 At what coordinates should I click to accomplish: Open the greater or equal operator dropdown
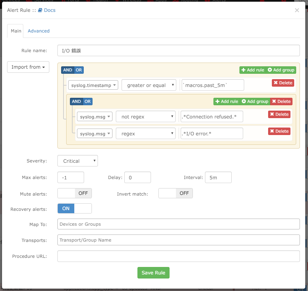click(x=149, y=85)
